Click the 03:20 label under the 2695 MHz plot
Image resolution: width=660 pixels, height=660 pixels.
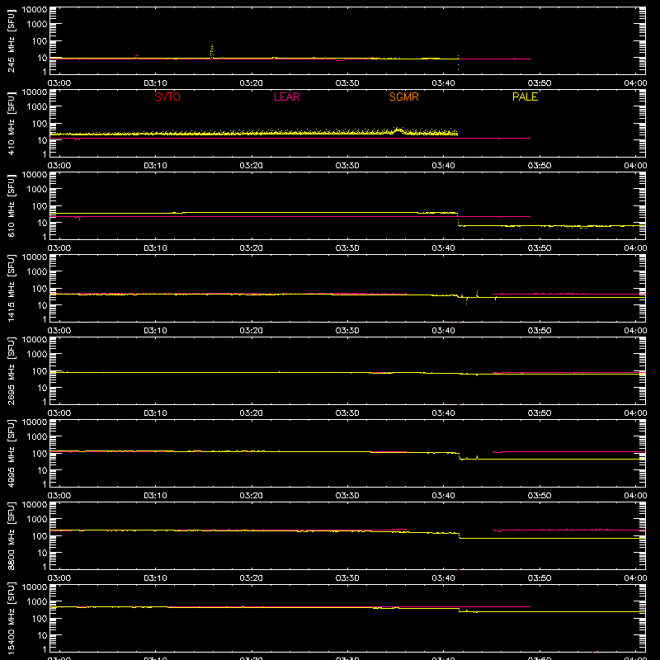[252, 413]
